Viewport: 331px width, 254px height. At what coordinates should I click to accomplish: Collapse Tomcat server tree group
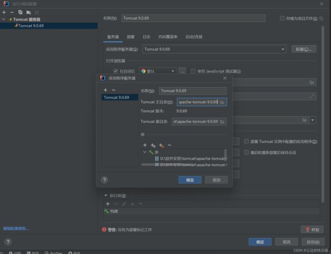point(4,19)
